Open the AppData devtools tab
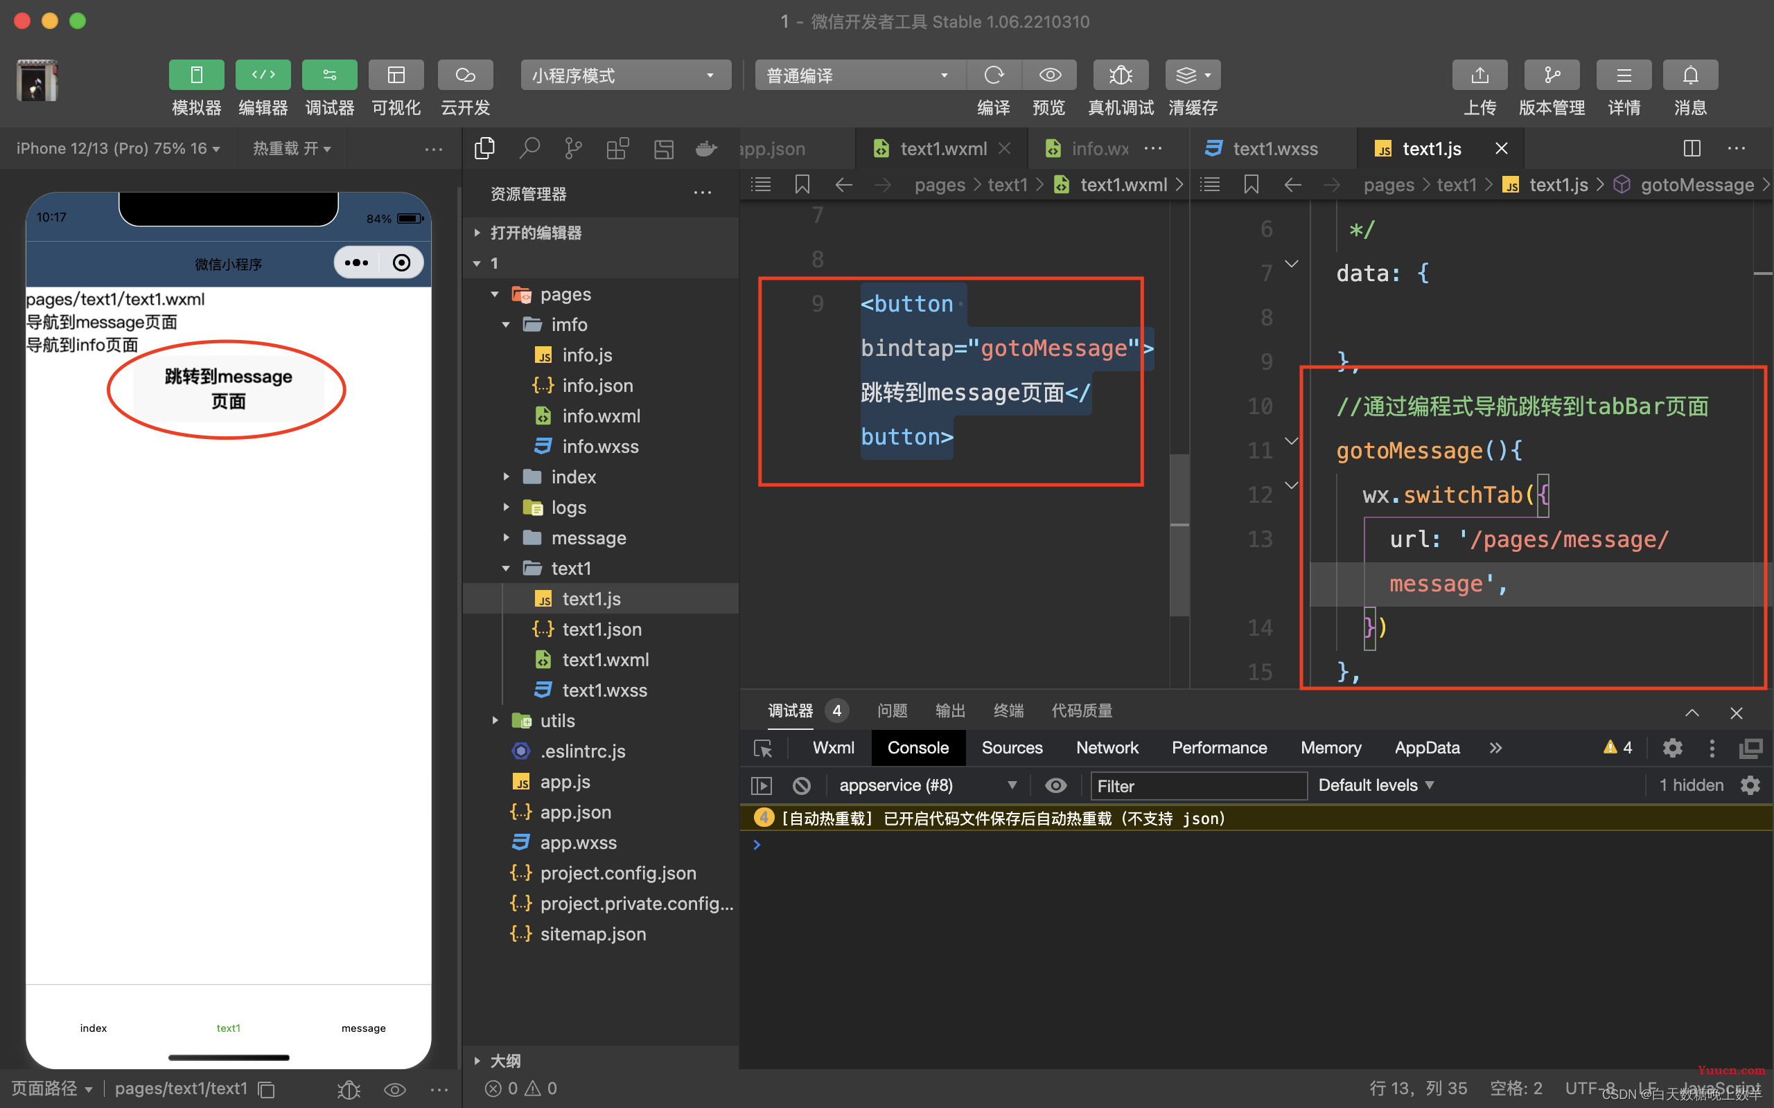The image size is (1774, 1108). point(1427,747)
